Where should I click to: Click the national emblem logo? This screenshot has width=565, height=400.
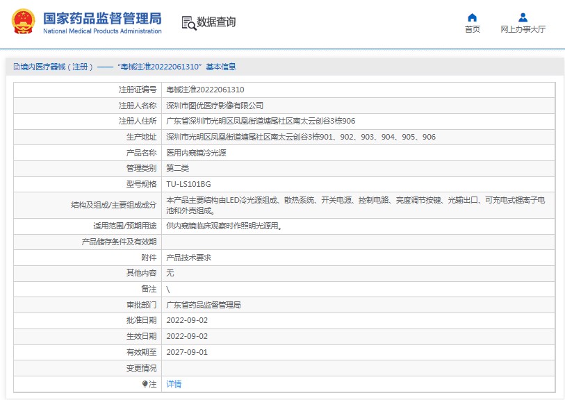coord(24,22)
